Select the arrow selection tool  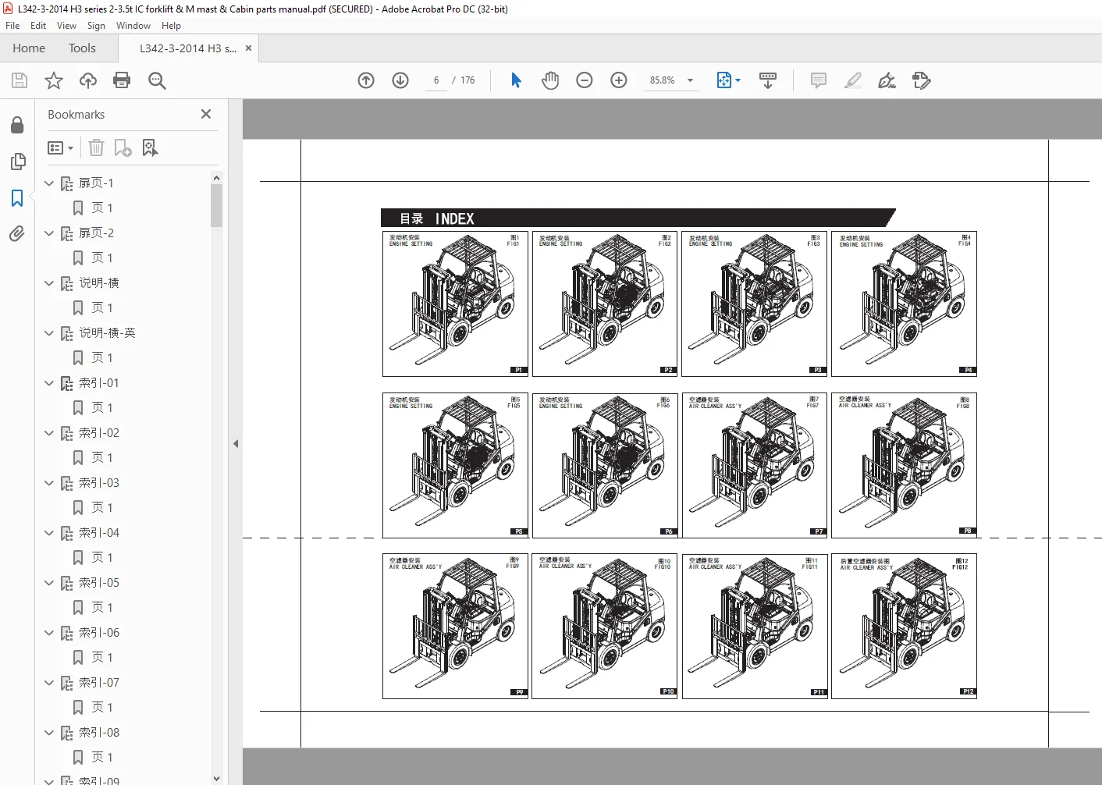(x=516, y=80)
